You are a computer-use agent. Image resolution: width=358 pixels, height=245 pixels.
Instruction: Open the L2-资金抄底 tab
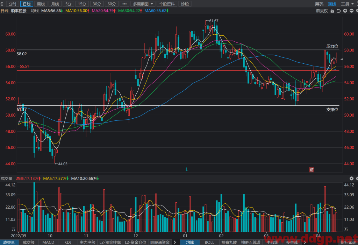coord(110,242)
